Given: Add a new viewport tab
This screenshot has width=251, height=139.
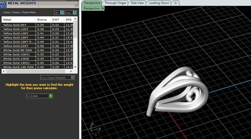Looking at the screenshot, I should click(x=176, y=3).
